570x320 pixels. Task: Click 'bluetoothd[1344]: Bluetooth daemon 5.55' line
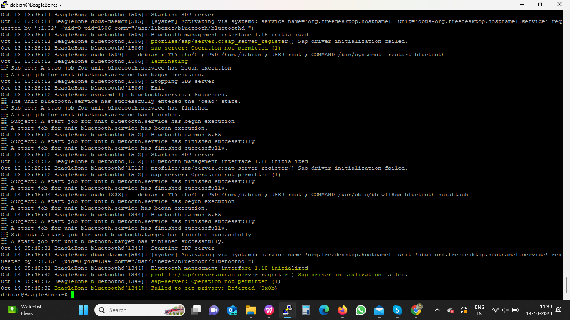click(111, 215)
